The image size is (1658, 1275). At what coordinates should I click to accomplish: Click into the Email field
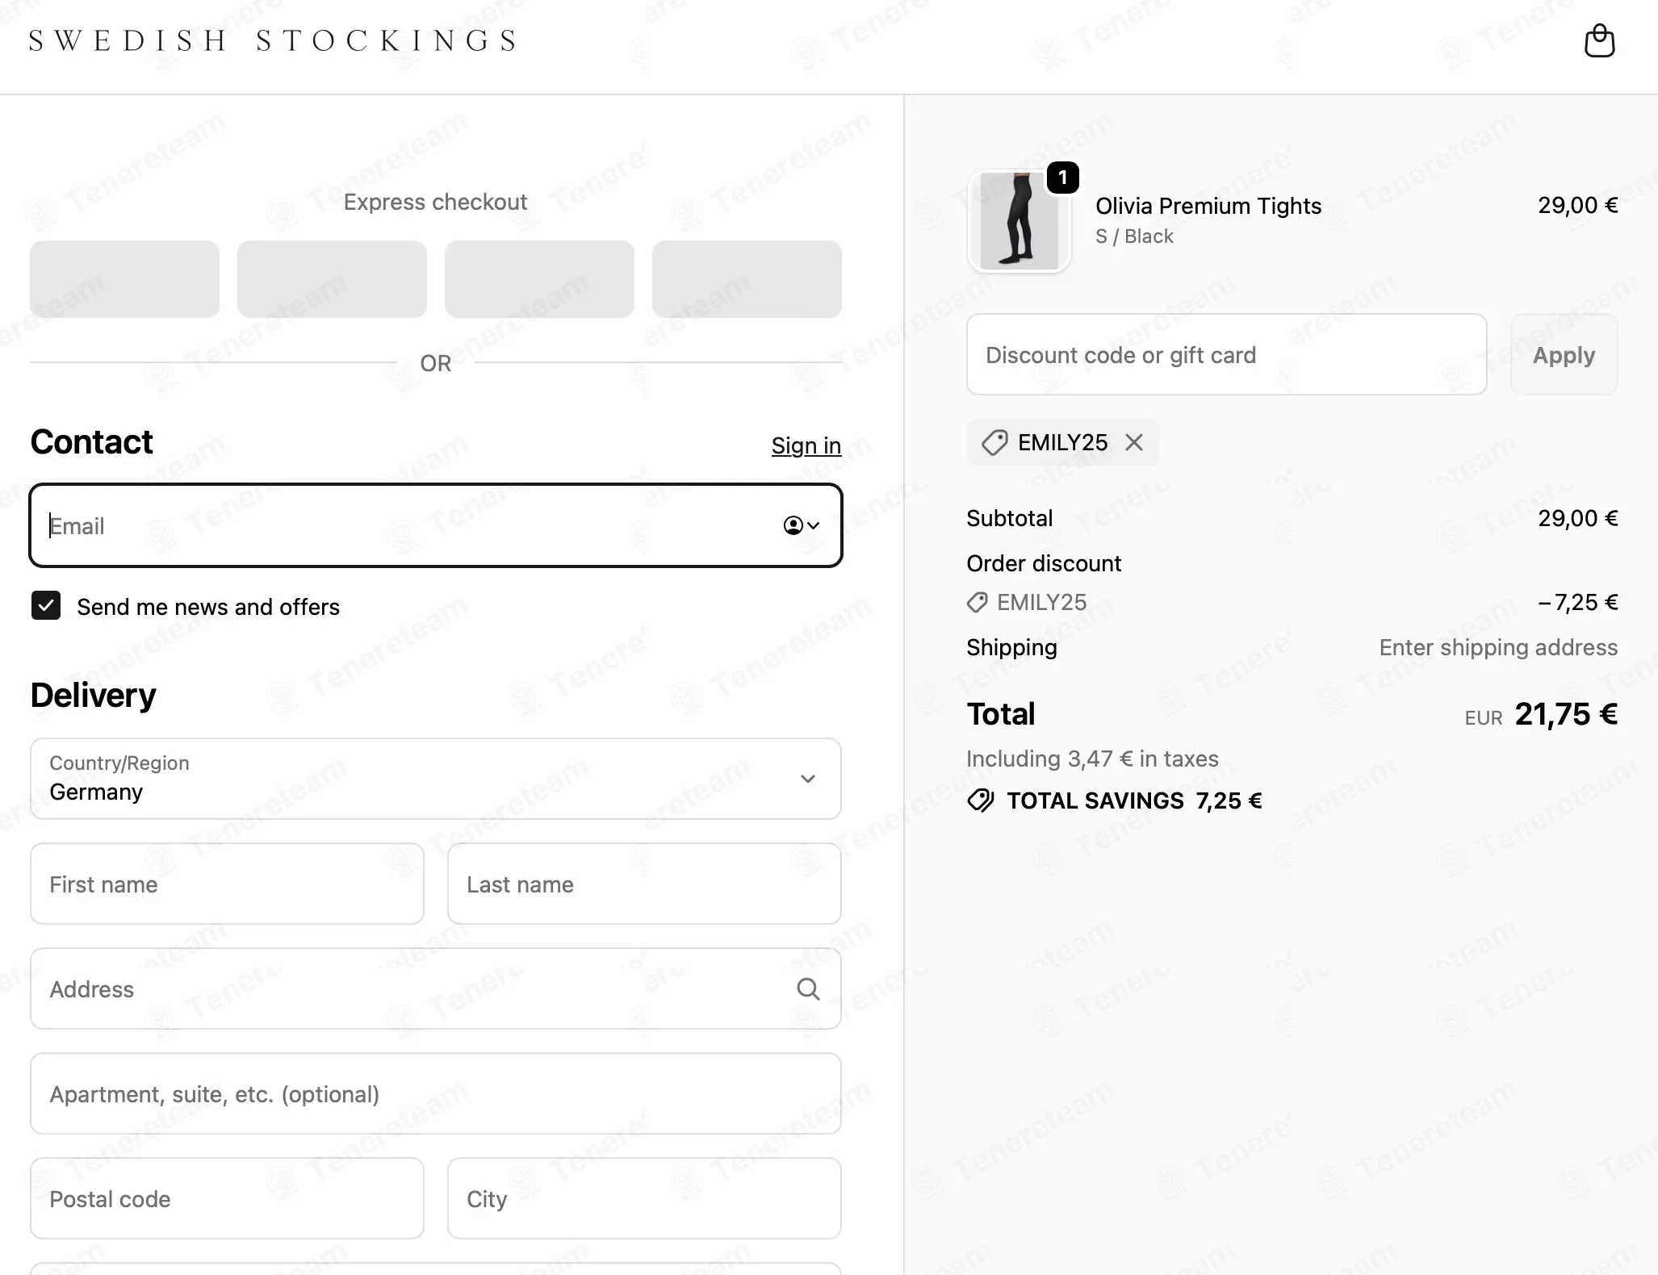(436, 525)
